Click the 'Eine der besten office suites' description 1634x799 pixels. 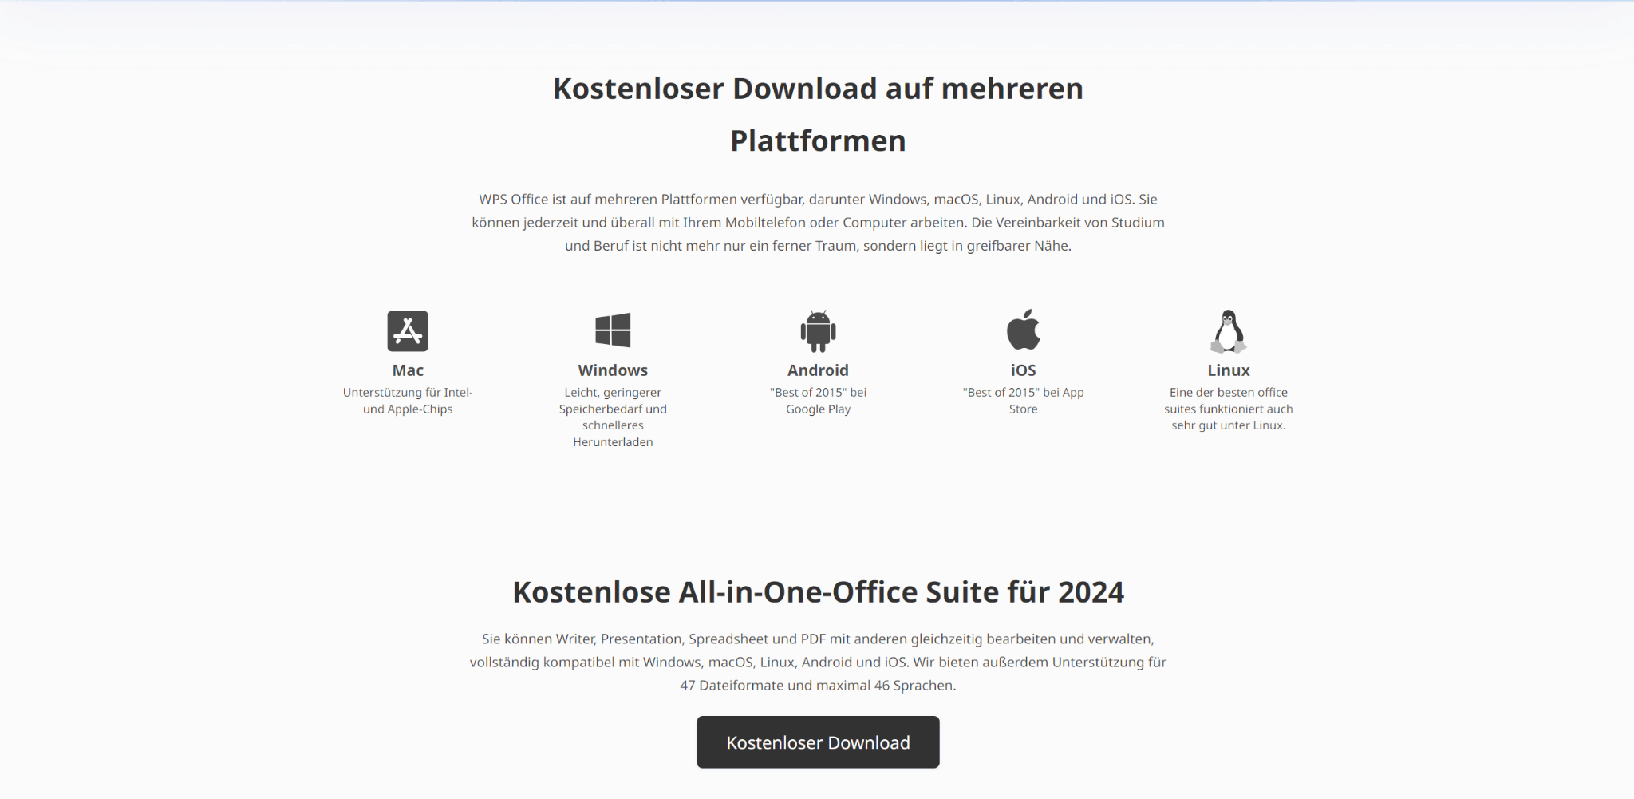pos(1229,409)
